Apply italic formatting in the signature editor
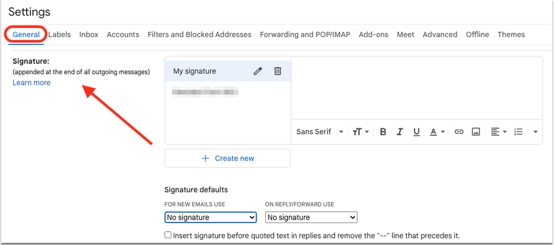 coord(399,132)
